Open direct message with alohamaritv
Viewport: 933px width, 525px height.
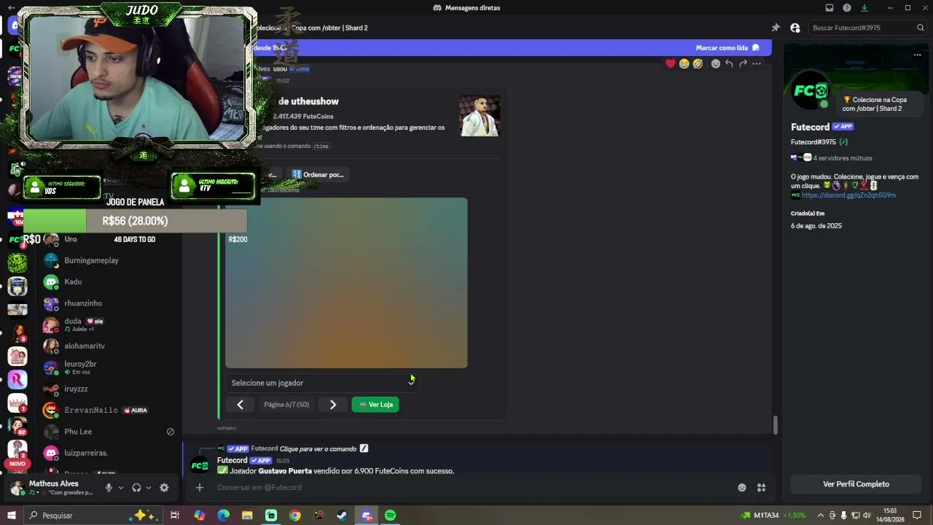click(x=109, y=346)
